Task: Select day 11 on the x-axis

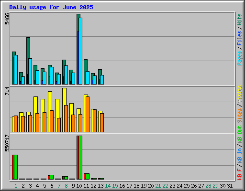Action: tap(86, 186)
